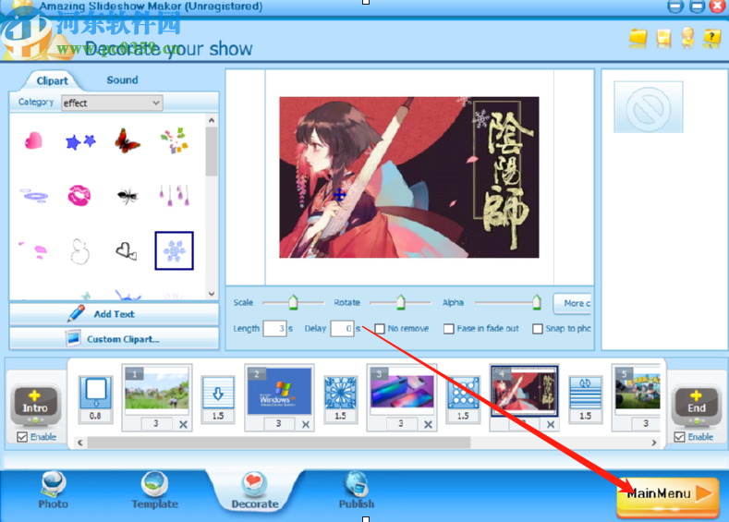729x522 pixels.
Task: Select the hanging pink tassels clipart
Action: (x=174, y=195)
